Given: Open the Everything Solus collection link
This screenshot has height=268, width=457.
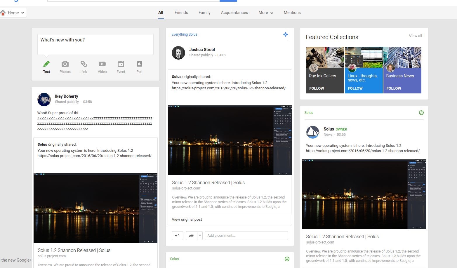Looking at the screenshot, I should click(x=184, y=34).
